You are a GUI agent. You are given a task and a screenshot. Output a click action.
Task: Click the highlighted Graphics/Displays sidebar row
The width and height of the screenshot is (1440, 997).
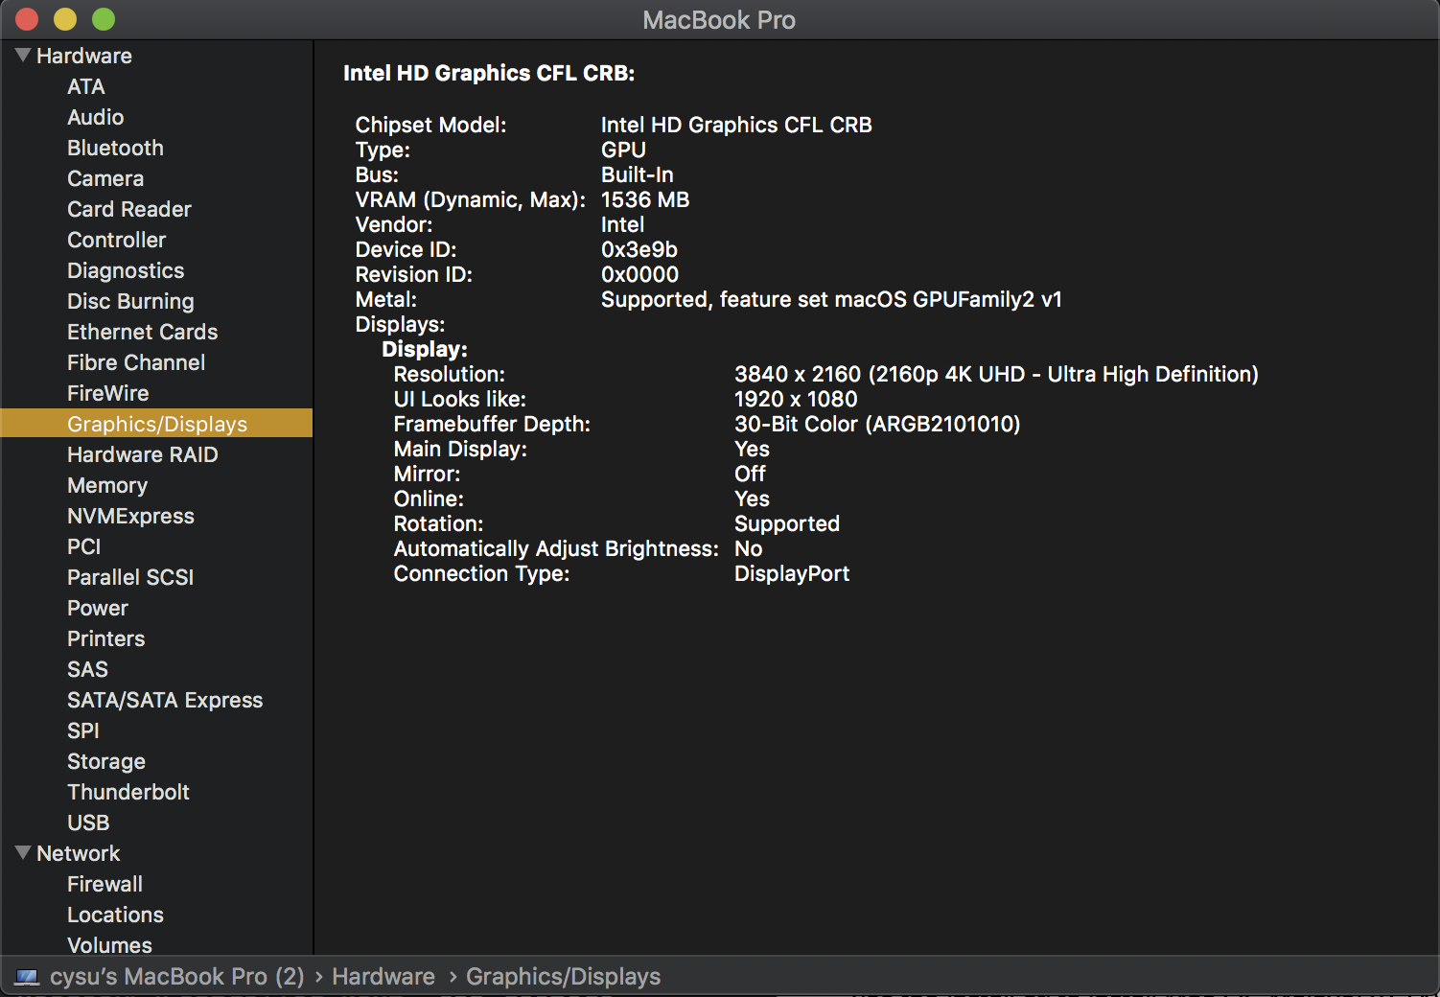pyautogui.click(x=156, y=424)
